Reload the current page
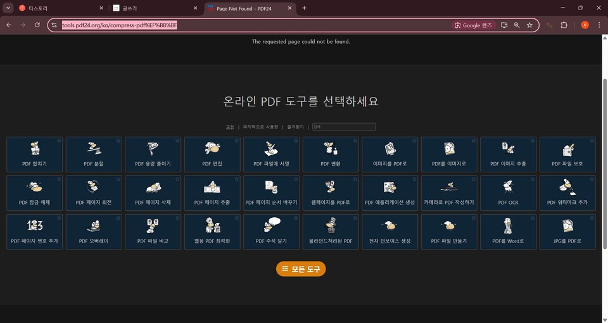Image resolution: width=608 pixels, height=323 pixels. 37,25
